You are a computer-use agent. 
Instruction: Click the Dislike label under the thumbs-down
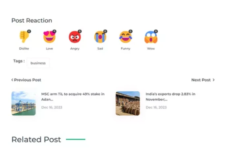(24, 49)
